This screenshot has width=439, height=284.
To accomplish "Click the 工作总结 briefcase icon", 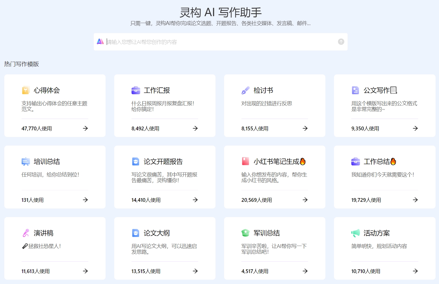I will tap(355, 161).
